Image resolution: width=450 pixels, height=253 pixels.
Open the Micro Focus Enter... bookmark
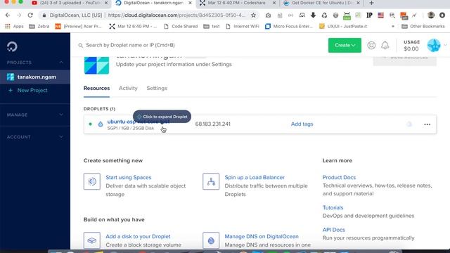(289, 27)
